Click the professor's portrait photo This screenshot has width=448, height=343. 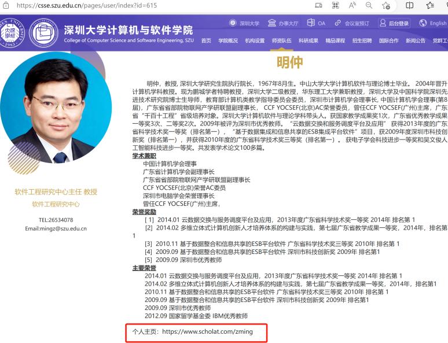[56, 108]
